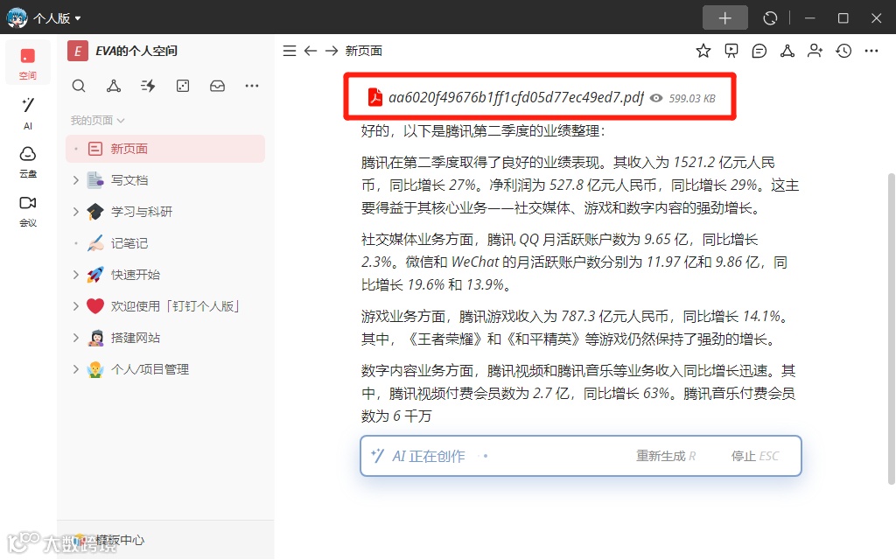Screen dimensions: 896x560
Task: Click the lightning quick-action icon in sidebar
Action: click(x=148, y=87)
